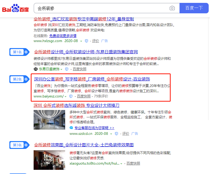Click the lobby interior thumbnail image

pos(49,120)
